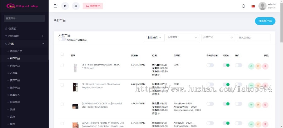Open SK II Facial Treatment 5.33 Ounce link

101,67
